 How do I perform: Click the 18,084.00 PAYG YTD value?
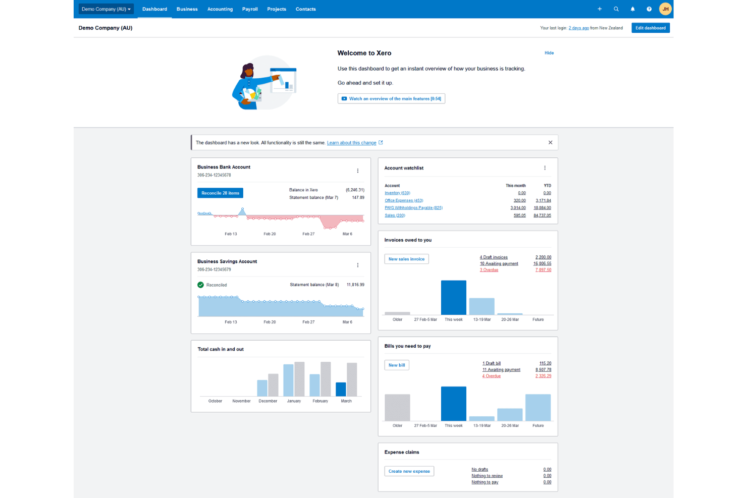(542, 208)
